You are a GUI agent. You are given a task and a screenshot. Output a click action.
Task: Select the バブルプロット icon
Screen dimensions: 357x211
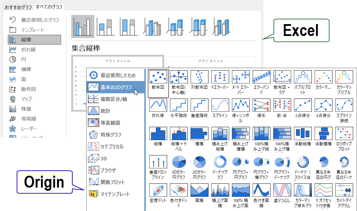pyautogui.click(x=303, y=77)
